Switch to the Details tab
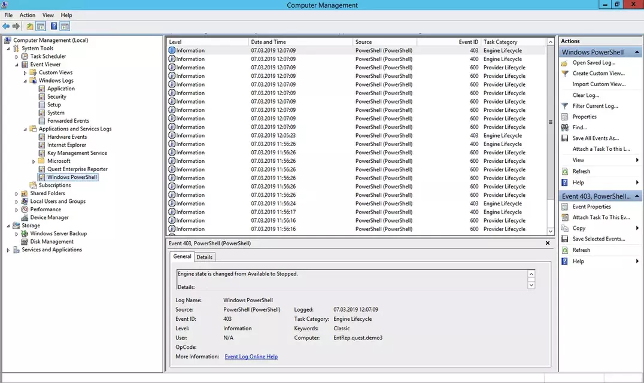Viewport: 644px width, 383px height. 204,257
